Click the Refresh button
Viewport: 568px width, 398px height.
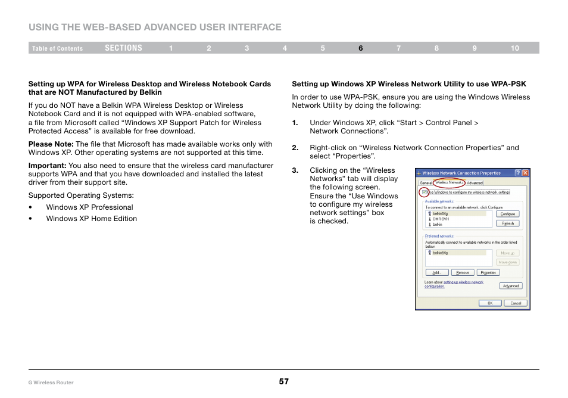[507, 223]
